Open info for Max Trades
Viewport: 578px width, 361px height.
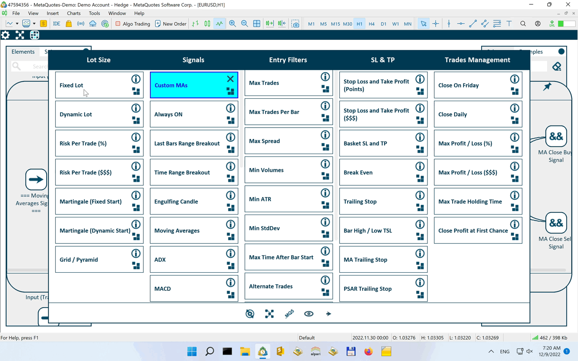[325, 77]
